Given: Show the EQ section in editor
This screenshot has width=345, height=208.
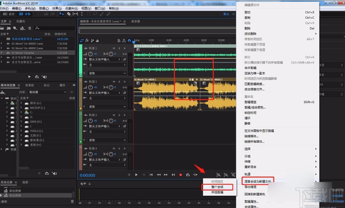Looking at the screenshot, I should tap(97, 41).
